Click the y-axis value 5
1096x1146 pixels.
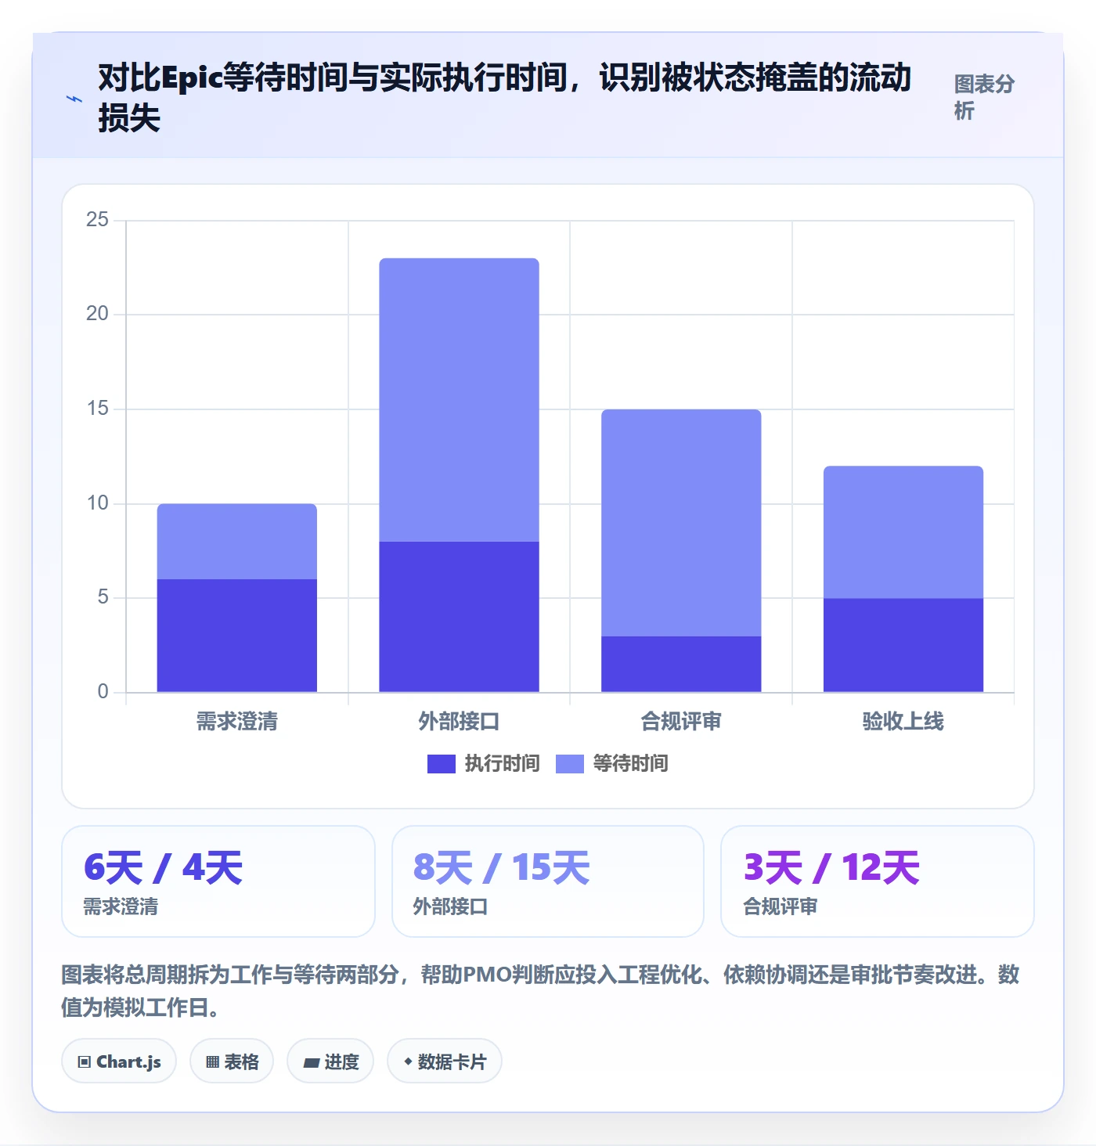coord(103,597)
